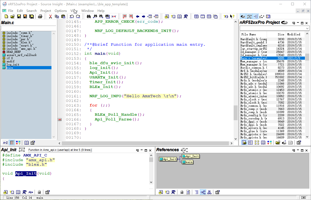This screenshot has height=200, width=311.
Task: Click the Cascade Windows icon
Action: (x=215, y=16)
